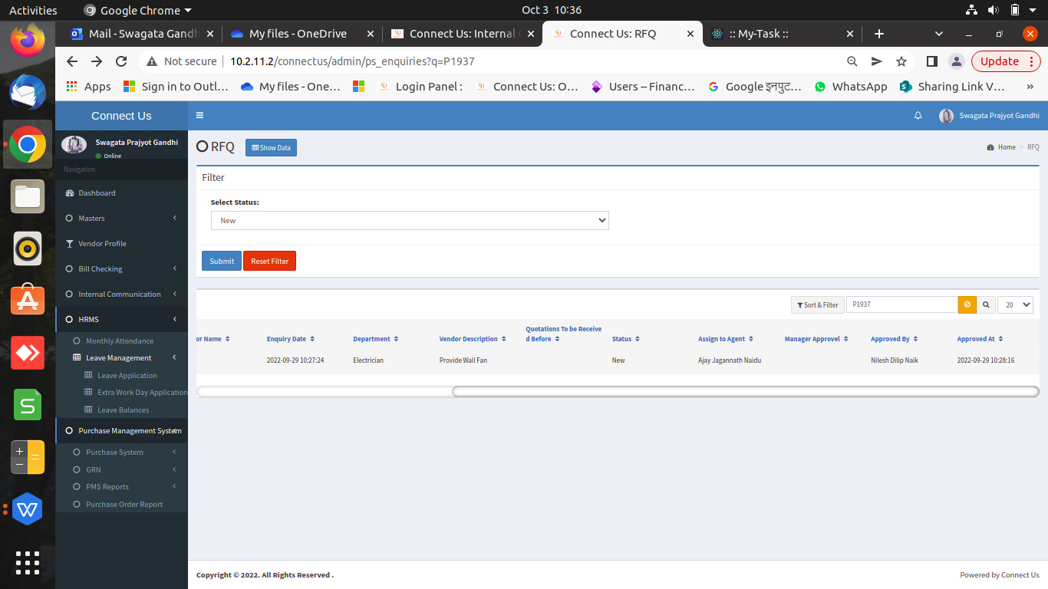
Task: Open Chrome profile avatar
Action: pyautogui.click(x=956, y=61)
